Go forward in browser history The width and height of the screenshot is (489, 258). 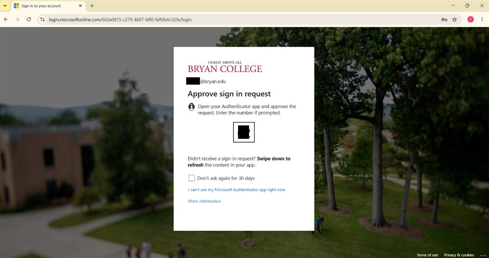pyautogui.click(x=17, y=20)
